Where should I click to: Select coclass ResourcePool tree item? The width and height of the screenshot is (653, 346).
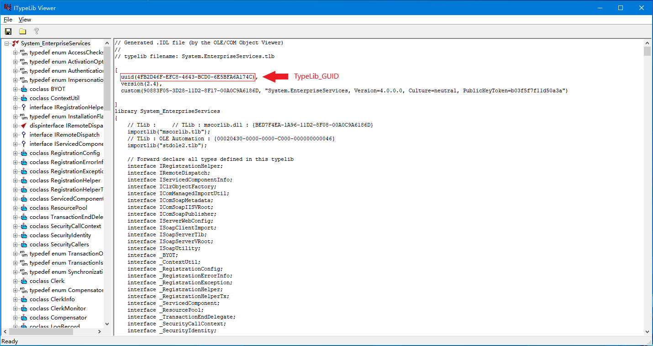(x=58, y=208)
